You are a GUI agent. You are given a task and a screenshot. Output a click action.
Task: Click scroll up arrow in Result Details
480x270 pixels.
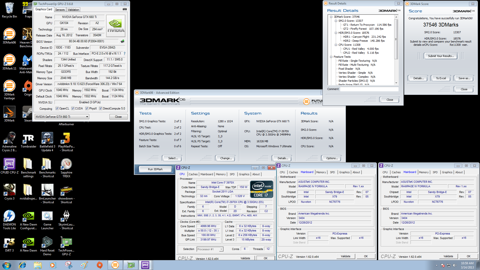(396, 17)
